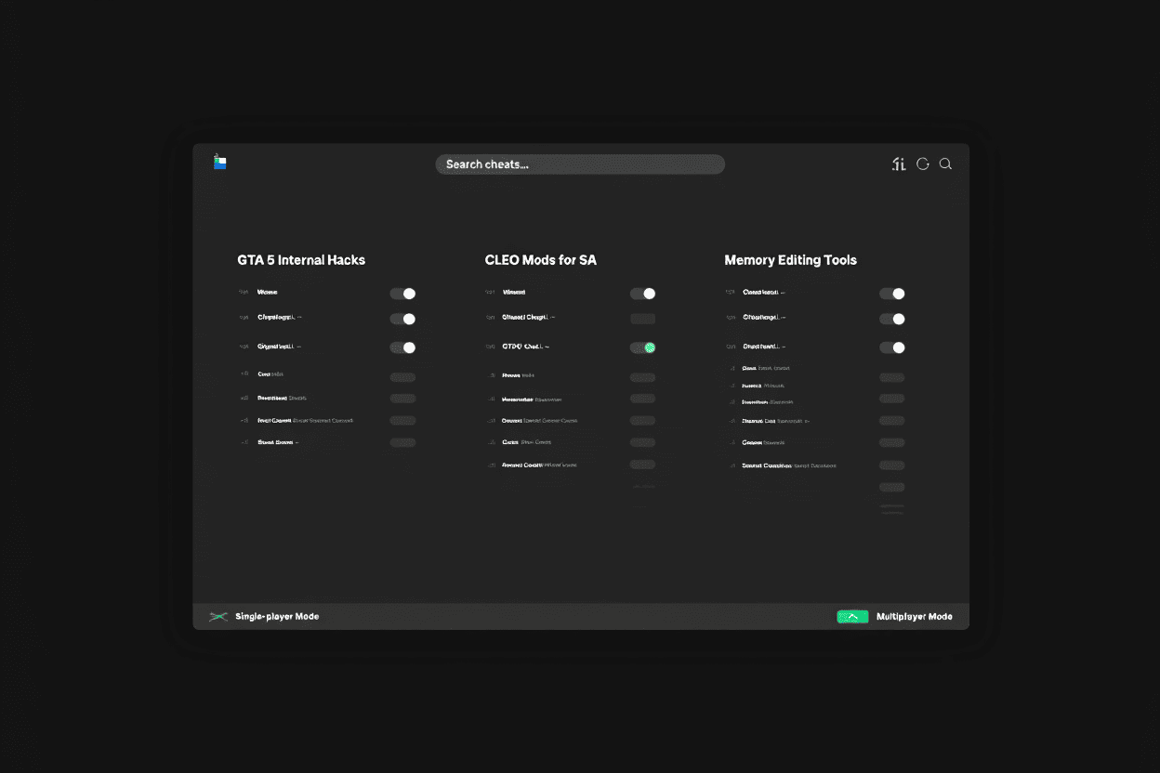Viewport: 1160px width, 773px height.
Task: Click the "CLEO Mods for SA" heading
Action: pos(541,260)
